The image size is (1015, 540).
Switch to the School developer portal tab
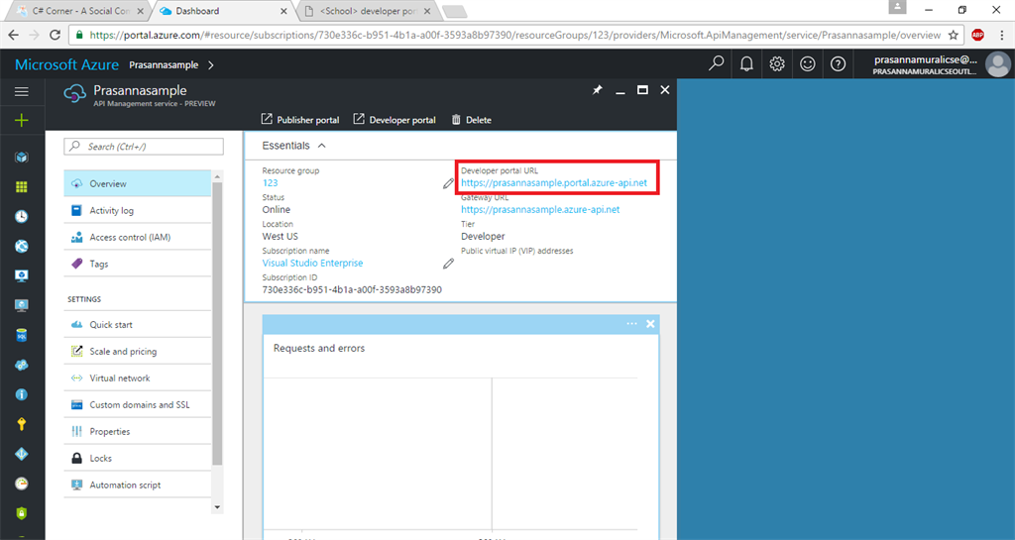coord(369,11)
